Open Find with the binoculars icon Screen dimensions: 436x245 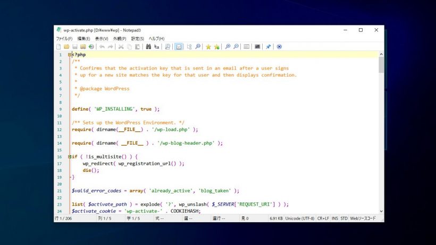(148, 47)
